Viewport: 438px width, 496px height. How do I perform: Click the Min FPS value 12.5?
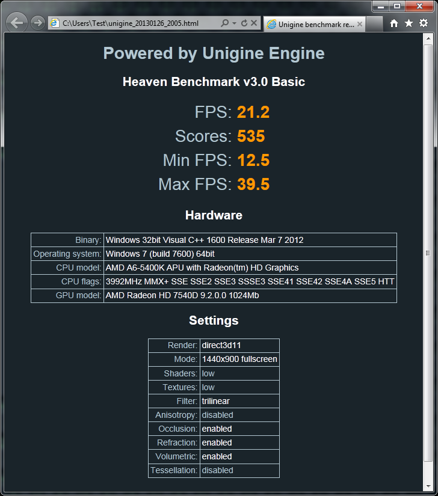point(253,161)
